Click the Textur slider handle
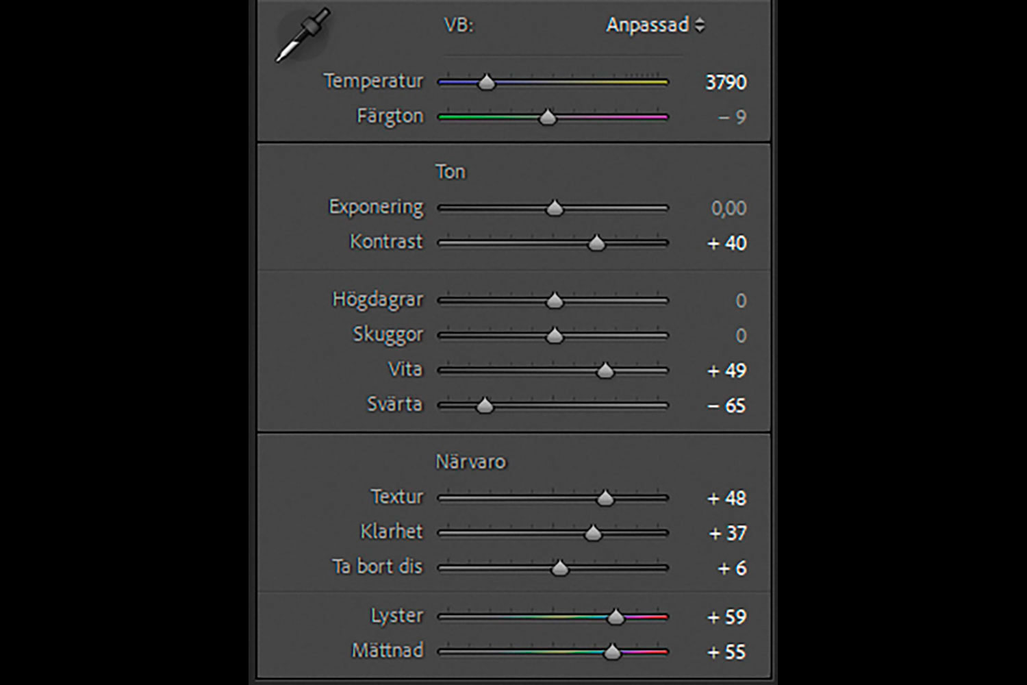The width and height of the screenshot is (1027, 685). (605, 498)
